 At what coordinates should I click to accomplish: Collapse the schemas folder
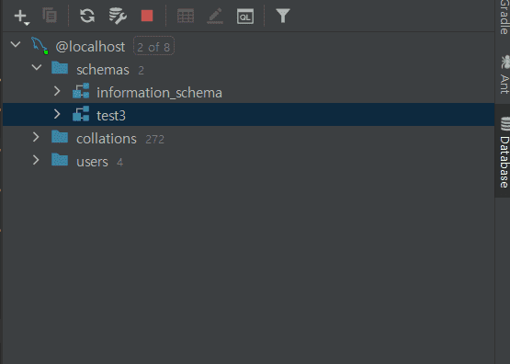tap(37, 67)
